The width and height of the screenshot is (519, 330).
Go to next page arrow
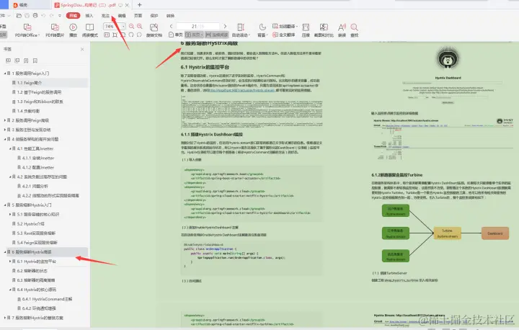(225, 26)
